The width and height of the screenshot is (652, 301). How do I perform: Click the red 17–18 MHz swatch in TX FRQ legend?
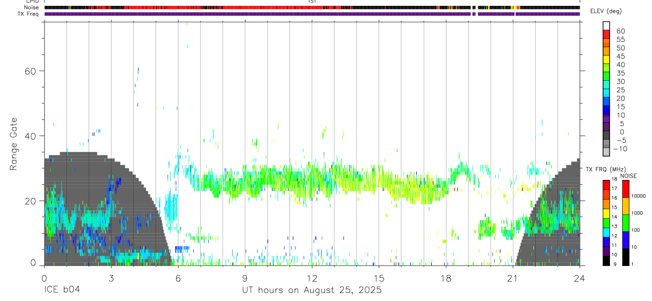click(x=606, y=185)
